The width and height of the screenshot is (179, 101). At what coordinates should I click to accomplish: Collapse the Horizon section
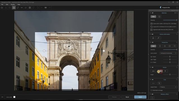[x=150, y=67]
